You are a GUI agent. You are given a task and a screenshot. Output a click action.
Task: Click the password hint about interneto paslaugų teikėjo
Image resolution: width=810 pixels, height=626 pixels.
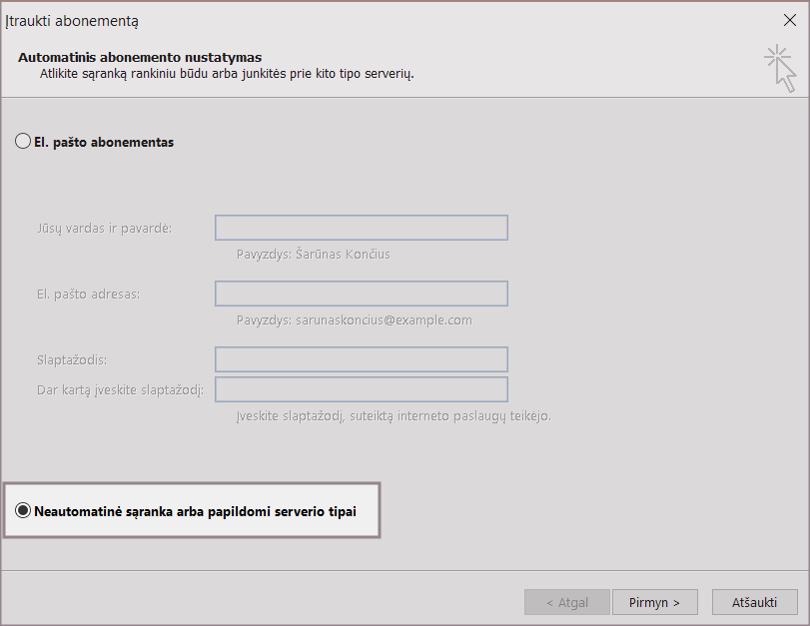coord(393,415)
